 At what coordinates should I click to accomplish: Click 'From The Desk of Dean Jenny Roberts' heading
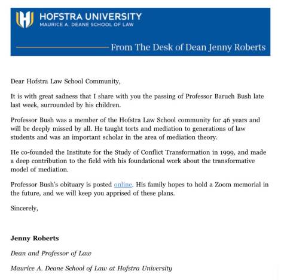tap(188, 47)
